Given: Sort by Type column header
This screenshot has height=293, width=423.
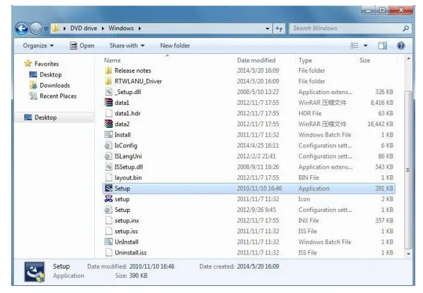Looking at the screenshot, I should click(x=305, y=60).
